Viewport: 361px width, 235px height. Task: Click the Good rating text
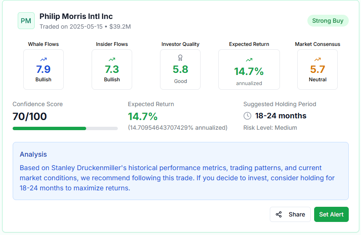(x=180, y=81)
